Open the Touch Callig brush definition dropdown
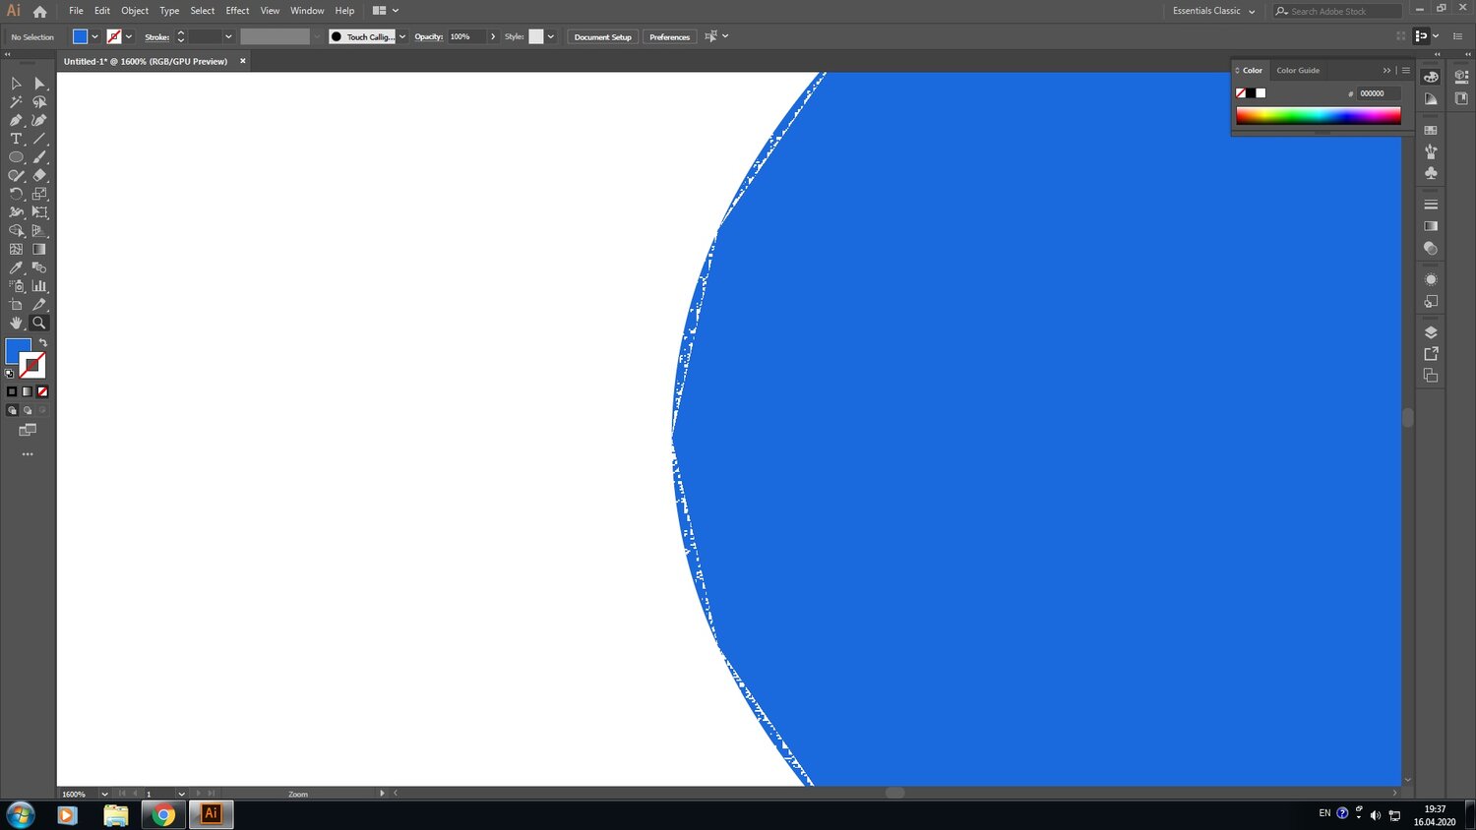This screenshot has height=830, width=1476. (401, 36)
